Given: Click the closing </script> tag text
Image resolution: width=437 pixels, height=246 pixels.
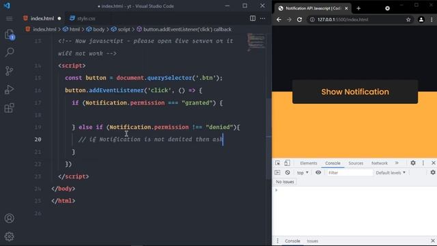Looking at the screenshot, I should (x=74, y=176).
